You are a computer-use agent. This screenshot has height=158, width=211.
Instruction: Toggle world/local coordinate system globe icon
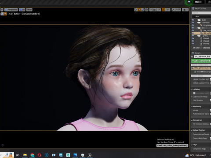[x=147, y=10]
